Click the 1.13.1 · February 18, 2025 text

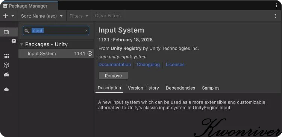(x=126, y=40)
